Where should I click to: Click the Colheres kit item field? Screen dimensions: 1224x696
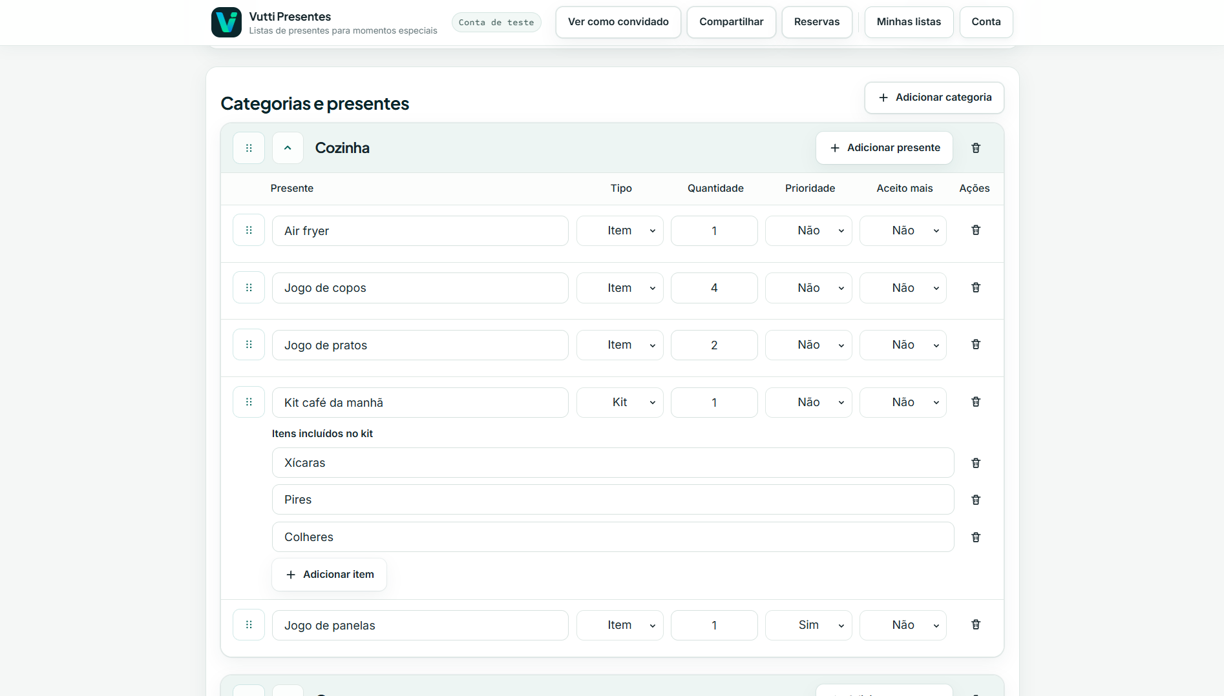coord(613,537)
